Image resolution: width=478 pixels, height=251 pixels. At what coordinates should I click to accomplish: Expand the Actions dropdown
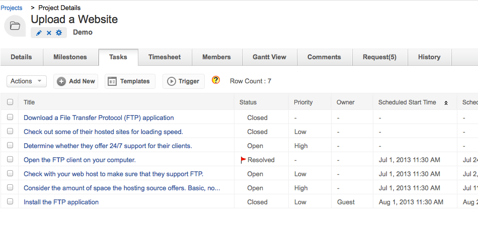coord(27,81)
